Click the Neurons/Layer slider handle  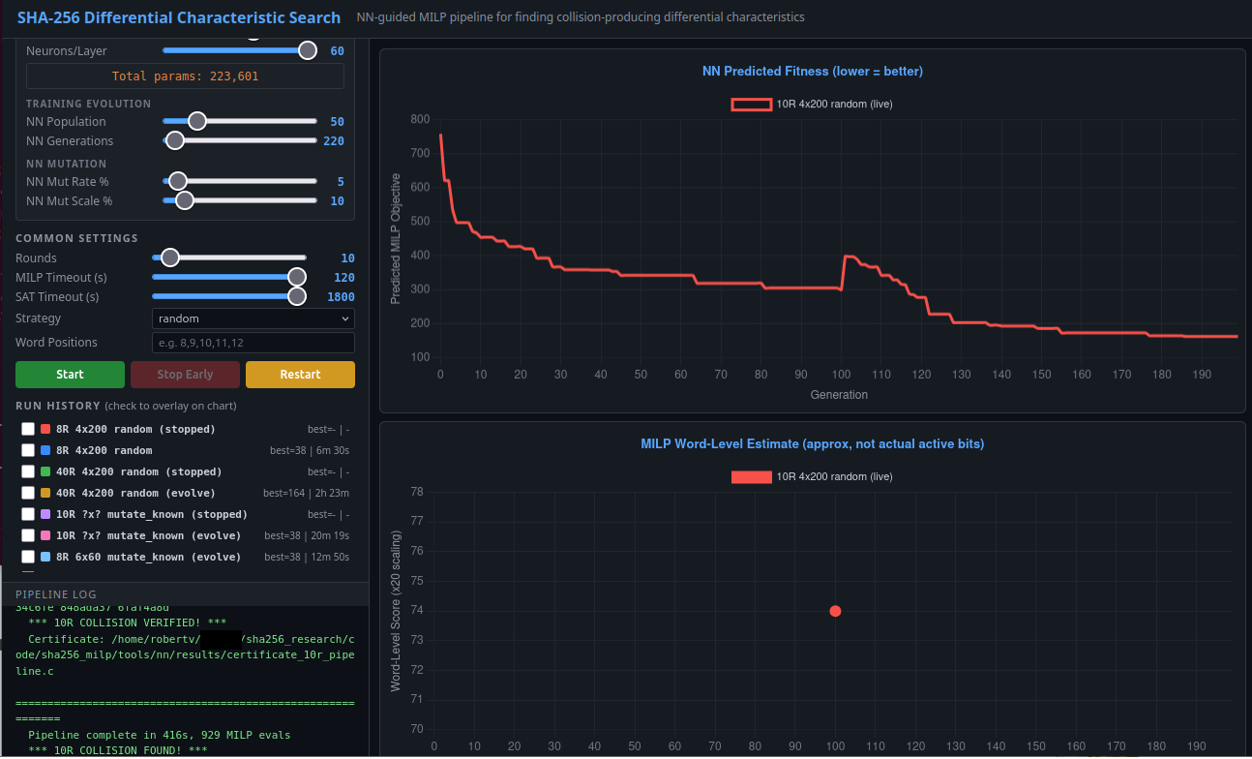(308, 51)
